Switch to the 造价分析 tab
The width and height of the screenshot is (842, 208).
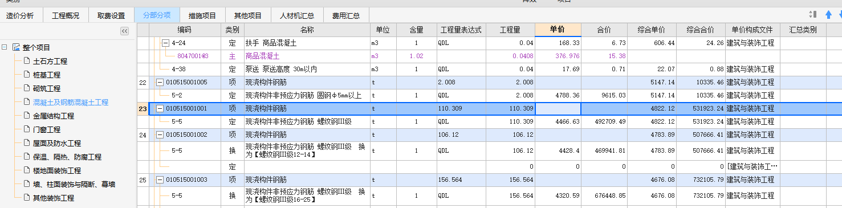pyautogui.click(x=20, y=15)
